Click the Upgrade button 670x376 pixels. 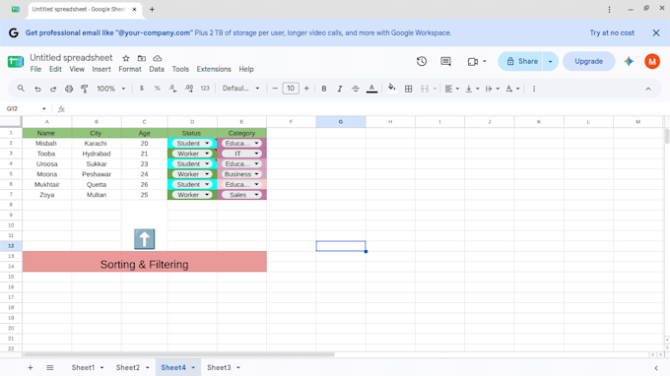(x=589, y=61)
